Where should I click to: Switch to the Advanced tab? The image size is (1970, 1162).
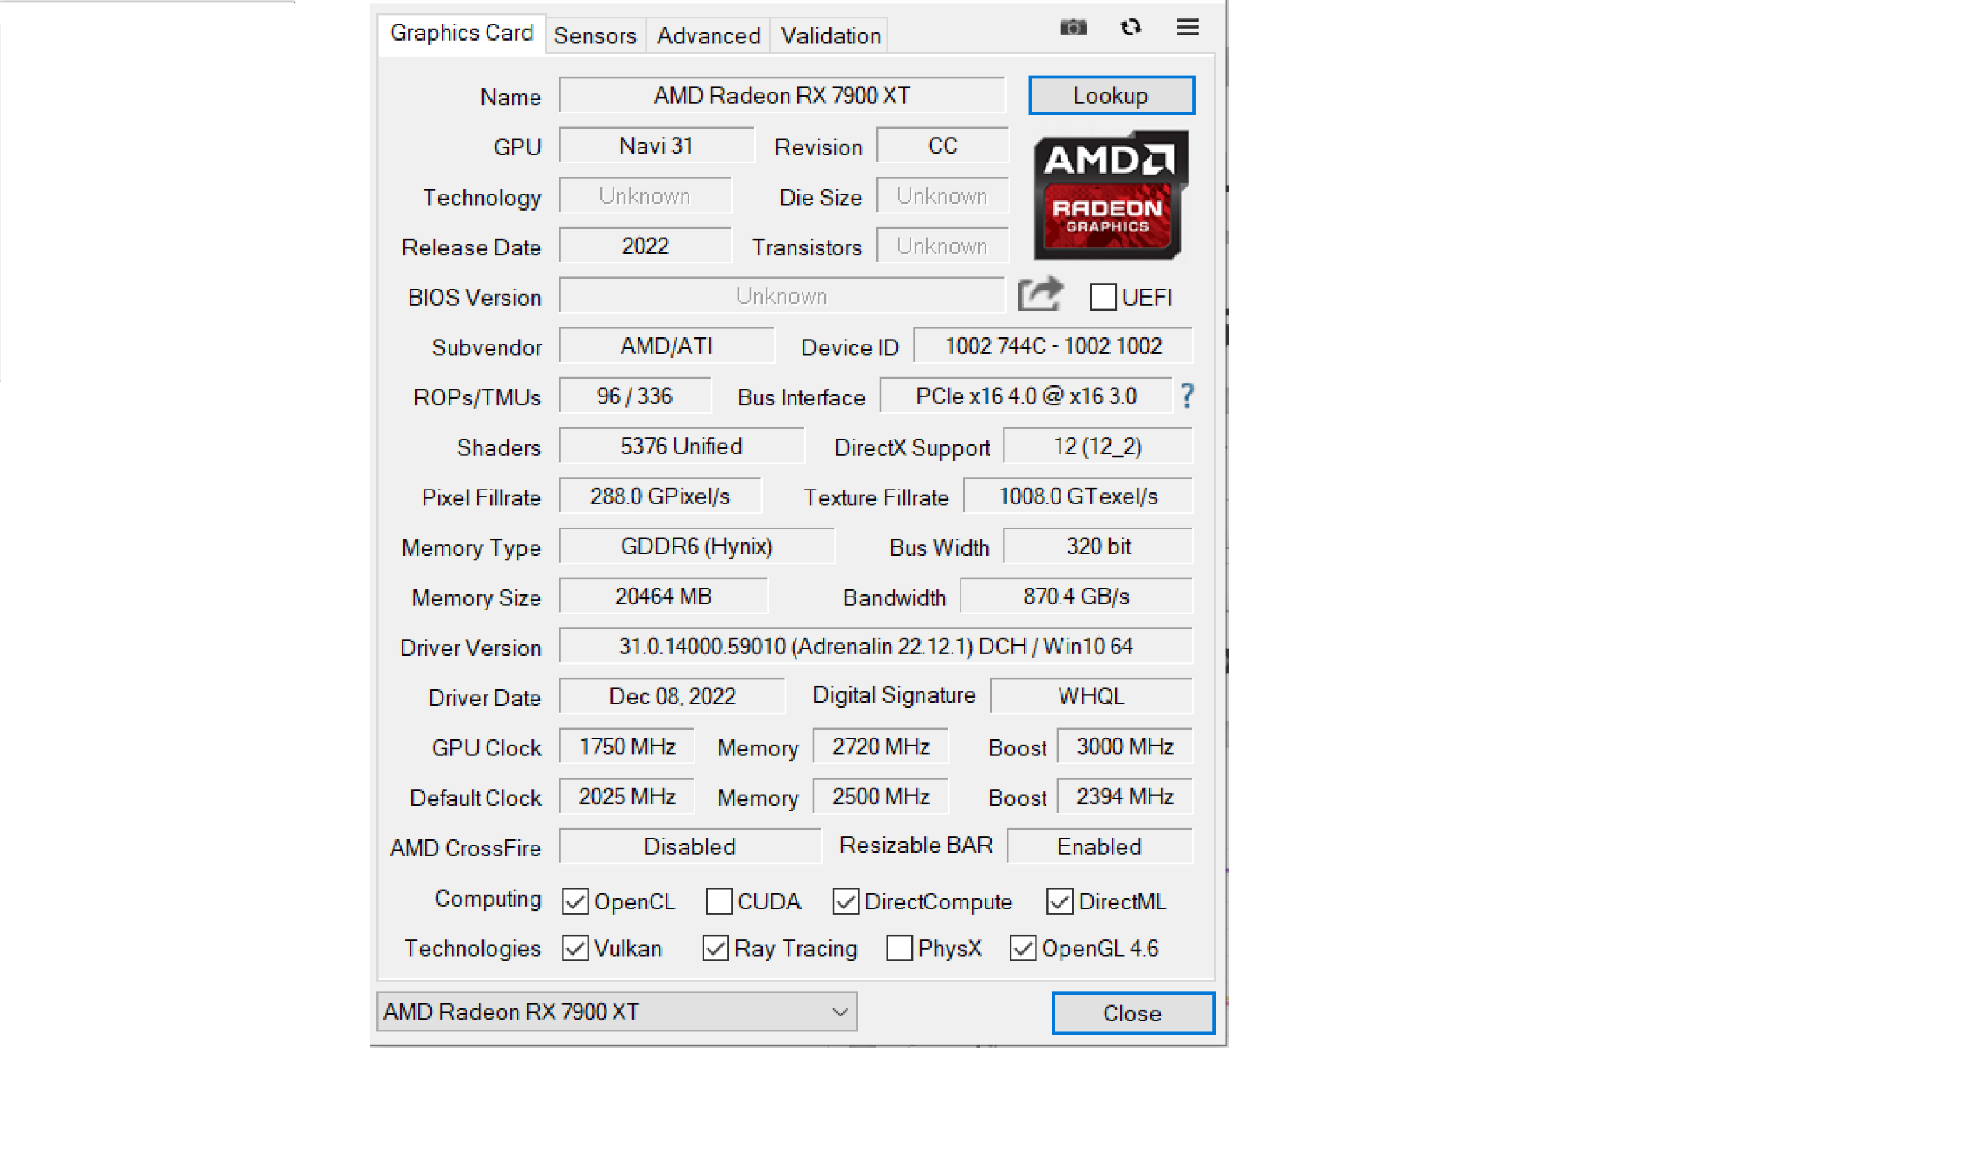[x=708, y=35]
